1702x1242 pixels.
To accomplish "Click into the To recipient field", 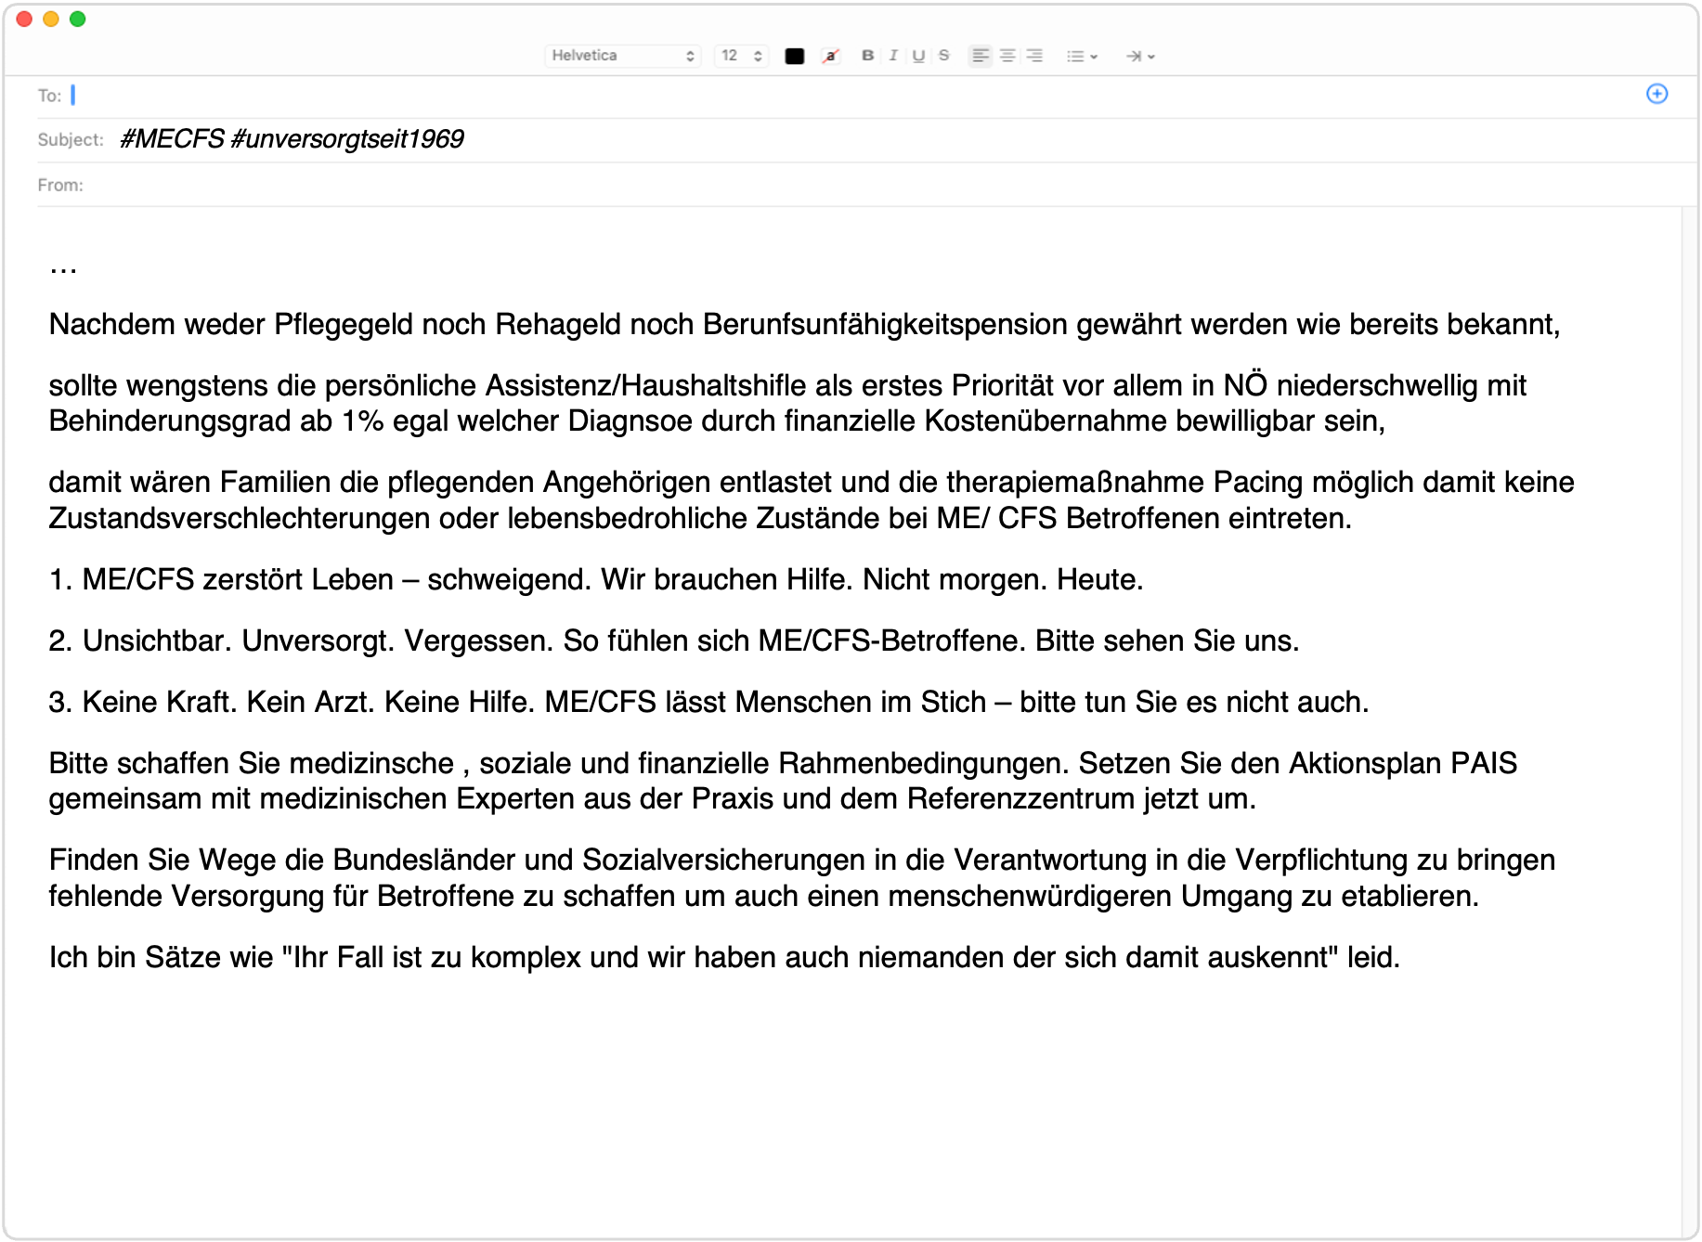I will tap(836, 96).
